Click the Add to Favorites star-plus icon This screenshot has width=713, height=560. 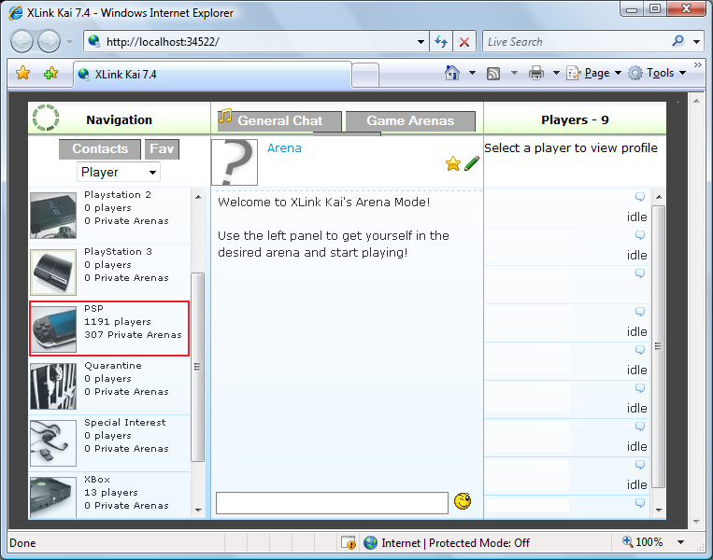[50, 73]
